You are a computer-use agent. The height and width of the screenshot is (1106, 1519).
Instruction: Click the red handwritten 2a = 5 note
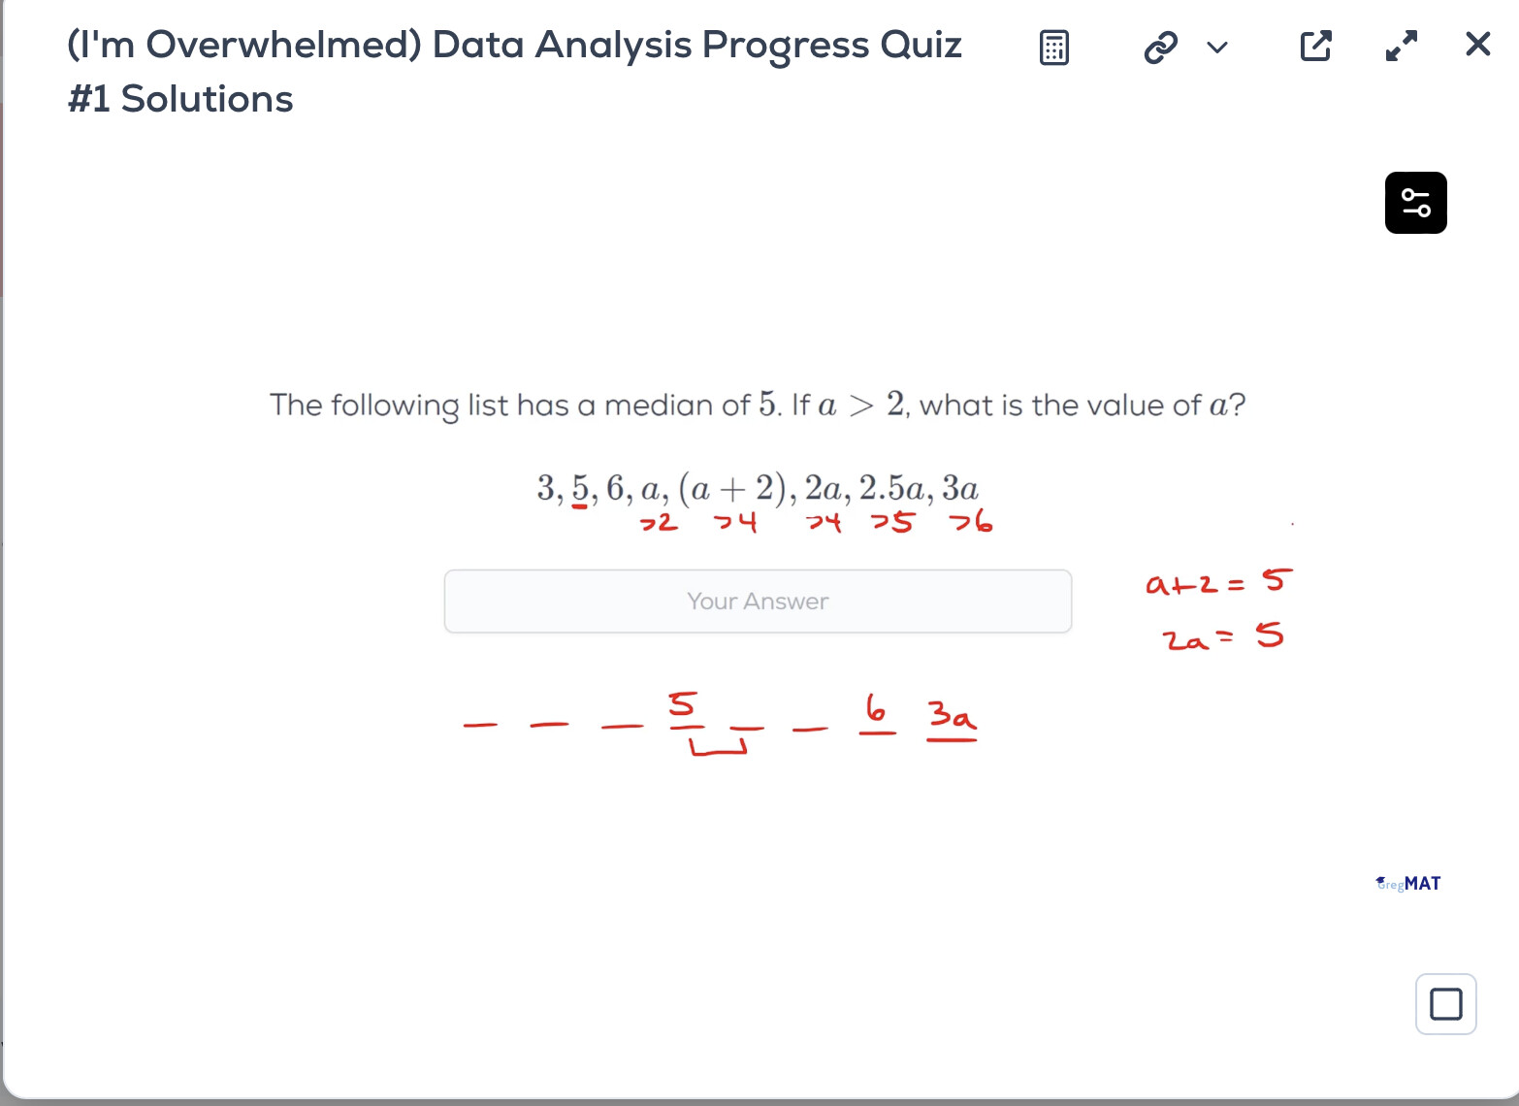[1223, 637]
